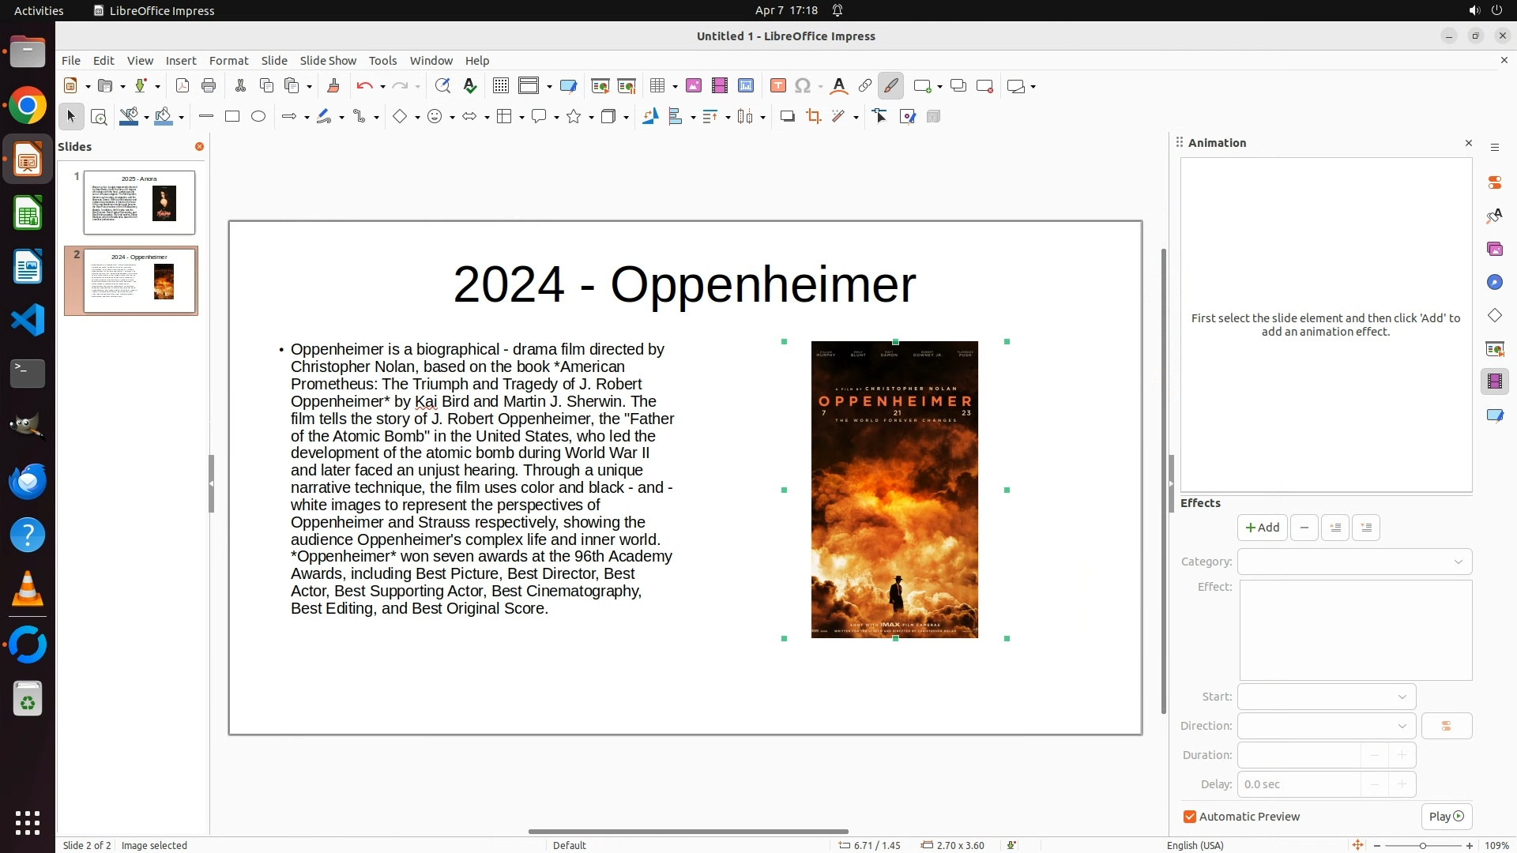1517x853 pixels.
Task: Click the Shadow toggle toolbar icon
Action: (787, 117)
